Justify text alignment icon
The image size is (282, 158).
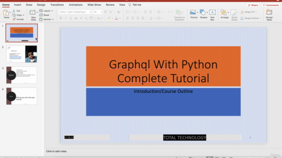pos(143,18)
